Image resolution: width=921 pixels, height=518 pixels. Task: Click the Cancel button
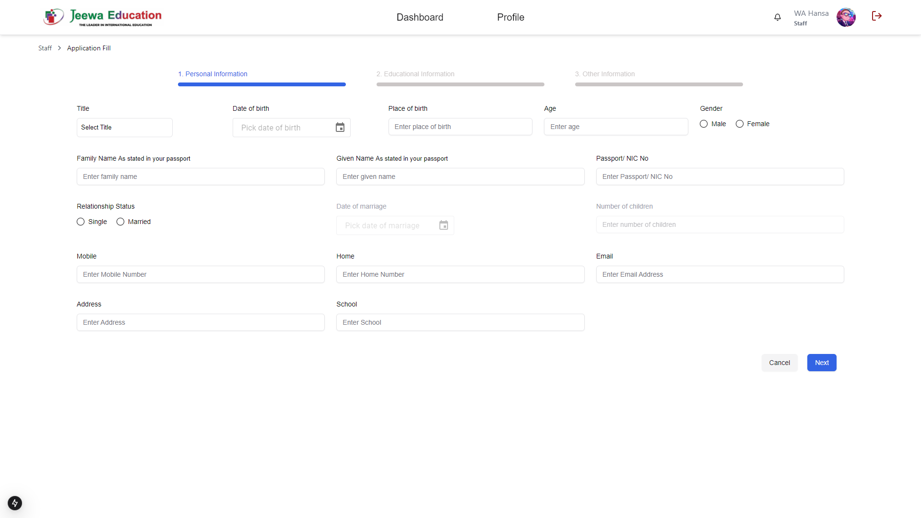(779, 363)
